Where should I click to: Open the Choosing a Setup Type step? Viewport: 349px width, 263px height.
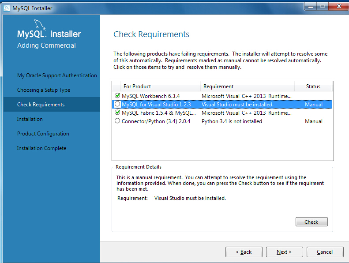pos(44,90)
